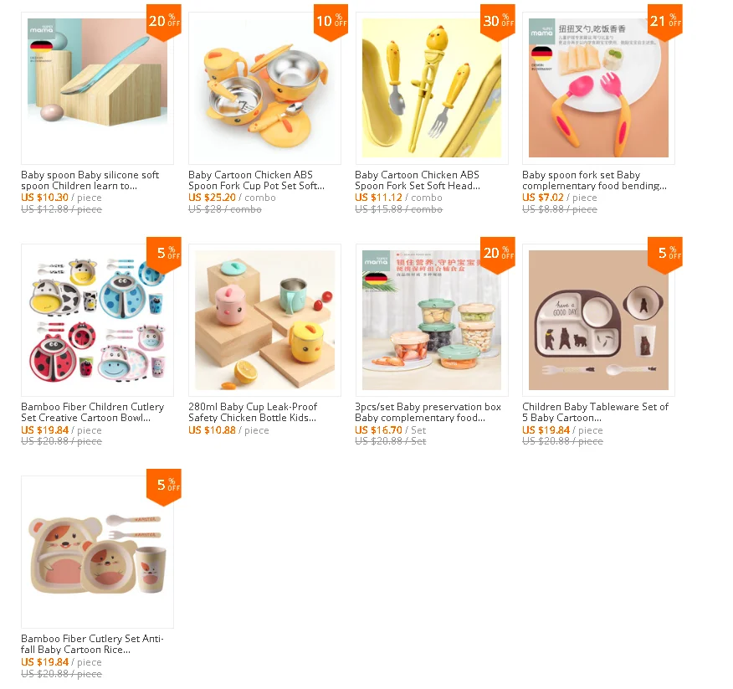
Task: Click the 30% OFF badge on chicken chopsticks
Action: (x=499, y=23)
